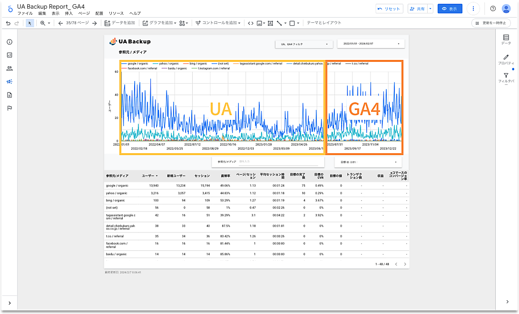Expand the UA、GA4 フィルタ dropdown
Screen dimensions: 519x314
pyautogui.click(x=304, y=44)
